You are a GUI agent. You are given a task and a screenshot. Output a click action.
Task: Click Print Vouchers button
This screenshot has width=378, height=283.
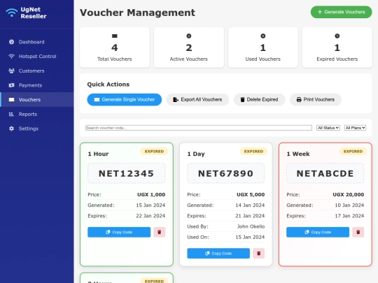coord(316,100)
